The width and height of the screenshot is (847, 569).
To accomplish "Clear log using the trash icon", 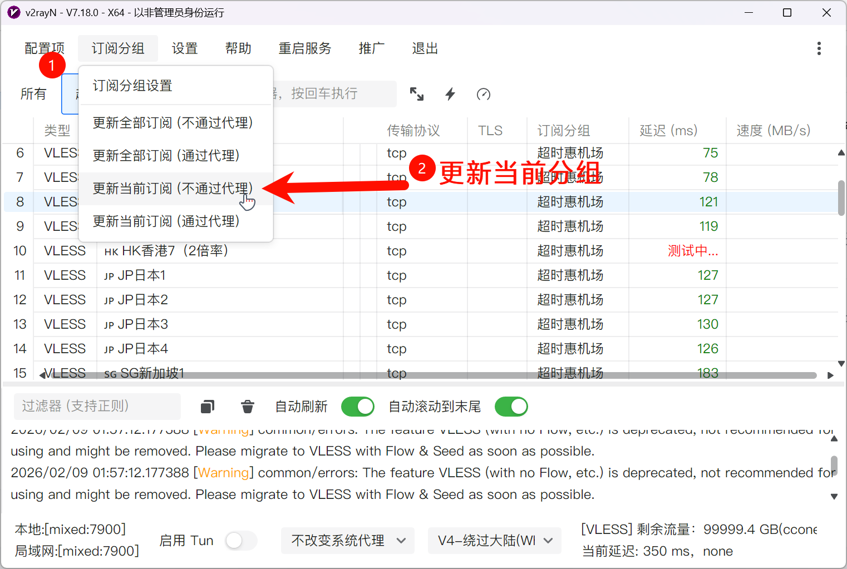I will tap(248, 407).
